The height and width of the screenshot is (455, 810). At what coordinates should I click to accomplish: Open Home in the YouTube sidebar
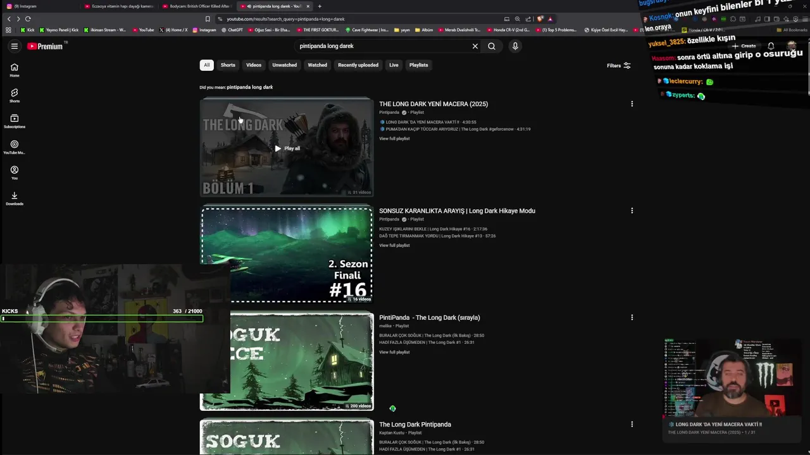click(14, 70)
